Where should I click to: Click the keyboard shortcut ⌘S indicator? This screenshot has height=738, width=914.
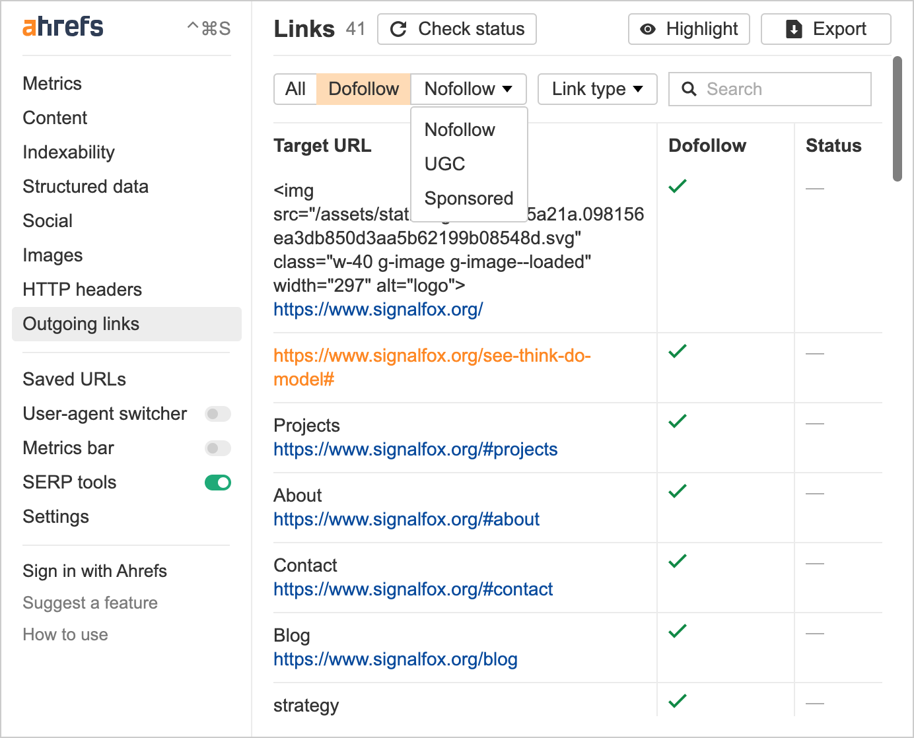point(209,28)
